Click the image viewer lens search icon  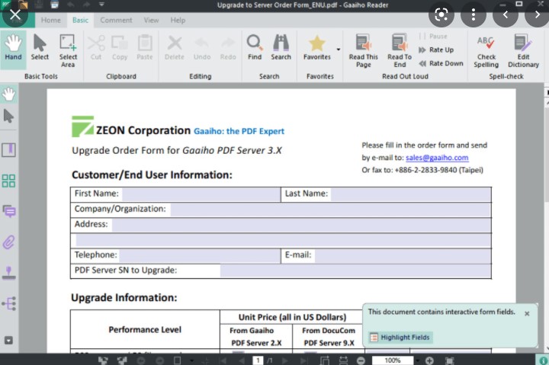point(441,14)
